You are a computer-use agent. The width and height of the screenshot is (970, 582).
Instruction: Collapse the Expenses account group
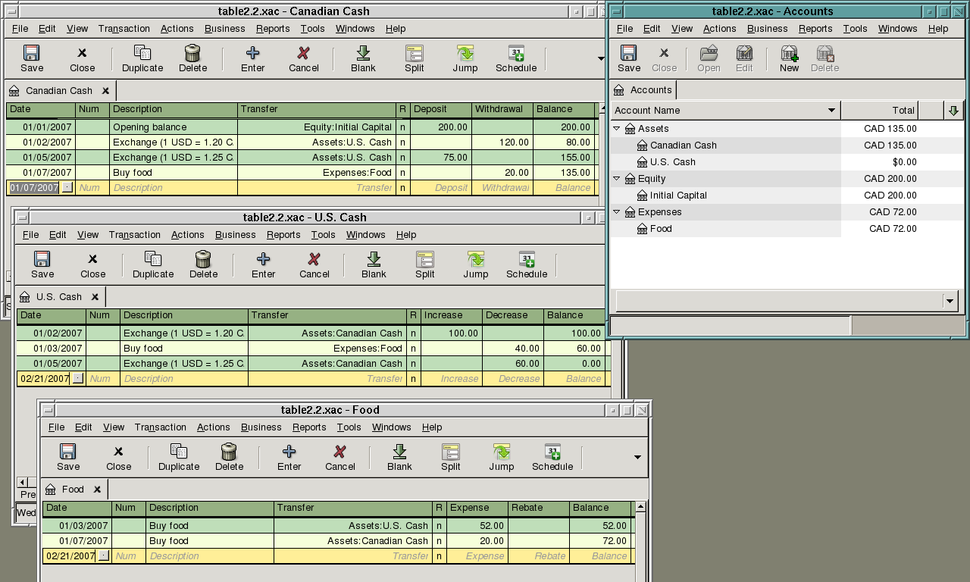pos(617,212)
